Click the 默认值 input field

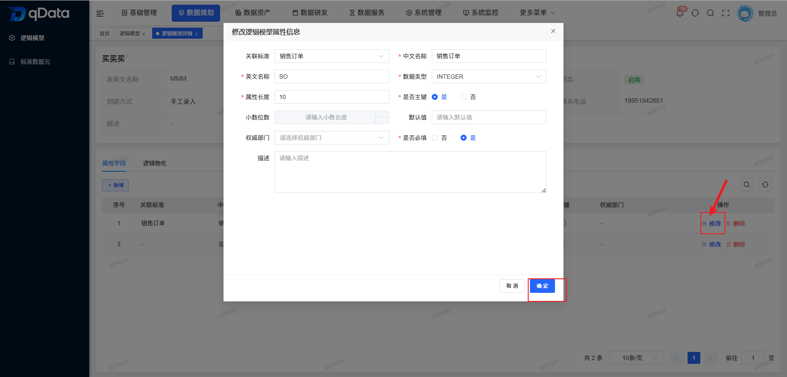pos(489,117)
